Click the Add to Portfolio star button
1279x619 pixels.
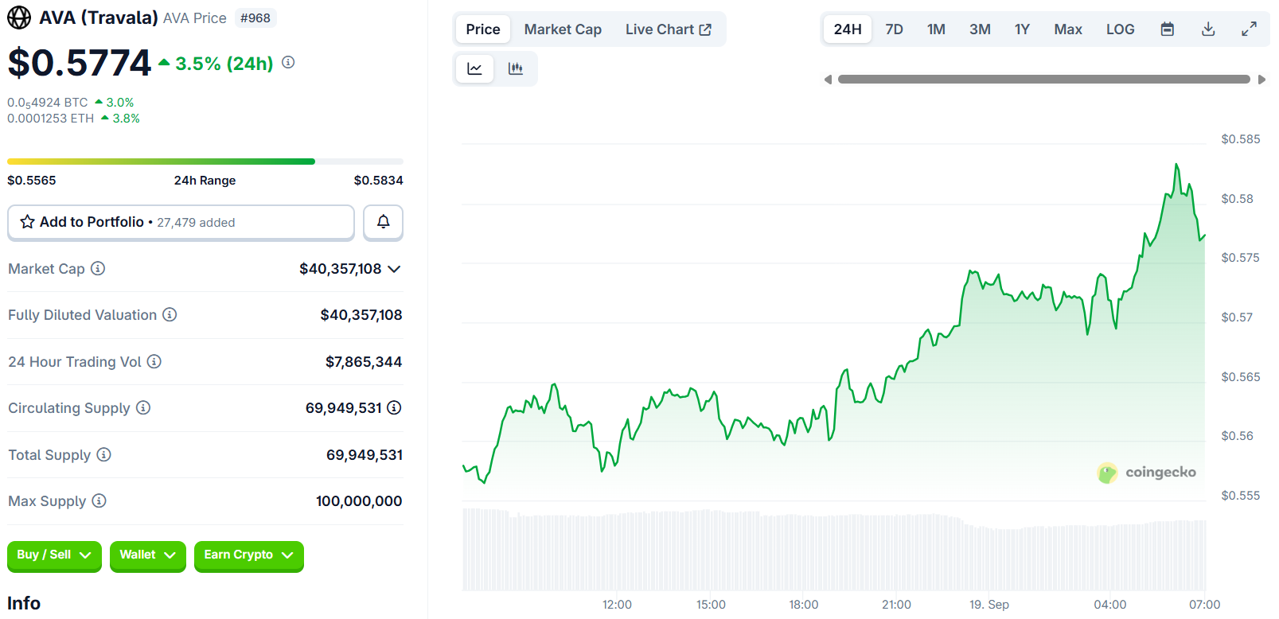coord(181,222)
